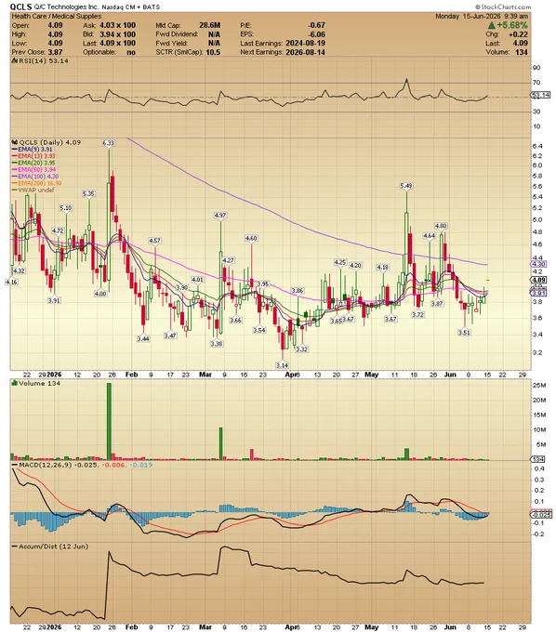Viewport: 556px width, 632px height.
Task: Click the Jun label on bottom date axis
Action: pos(450,627)
